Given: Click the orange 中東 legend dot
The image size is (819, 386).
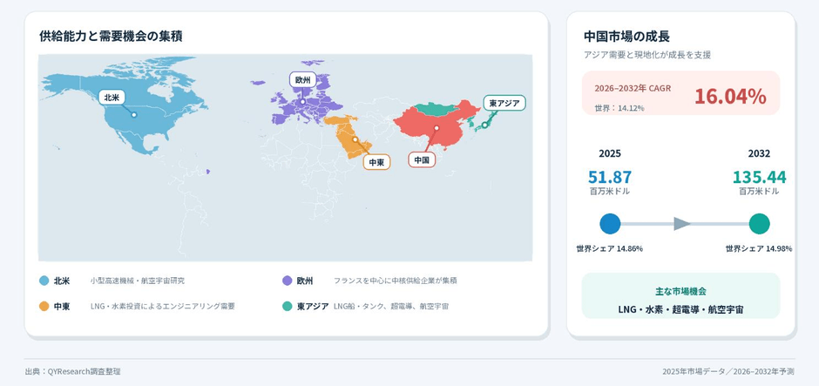Looking at the screenshot, I should [44, 307].
